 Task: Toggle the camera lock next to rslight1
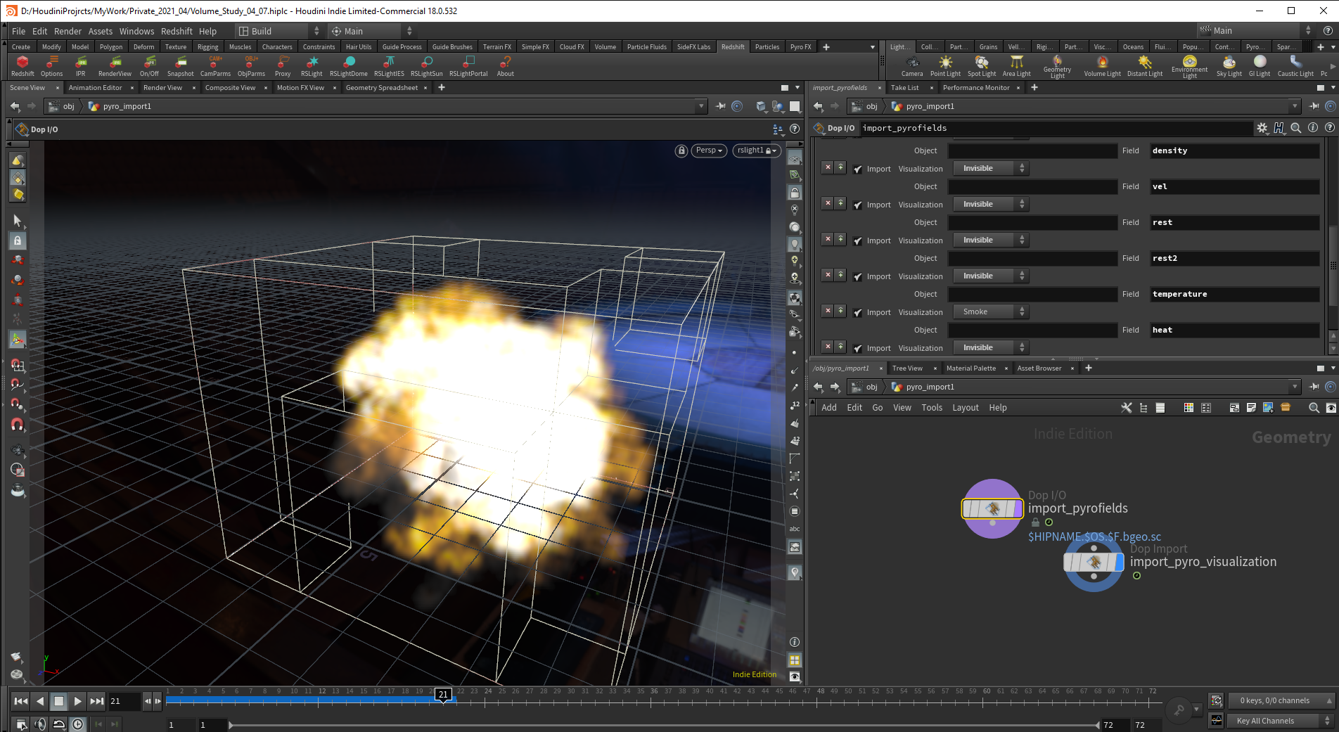point(767,150)
